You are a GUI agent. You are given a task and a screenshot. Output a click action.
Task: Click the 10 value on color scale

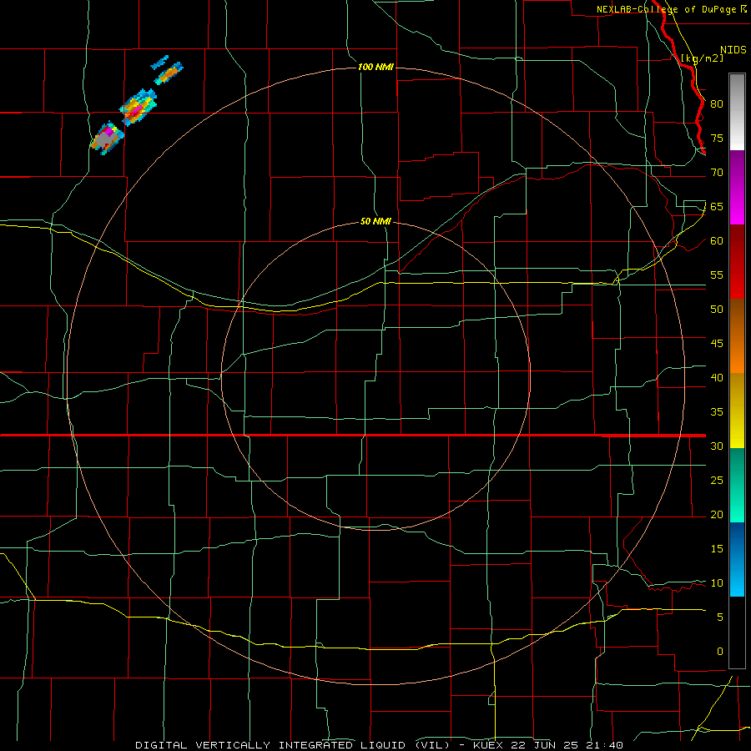point(717,583)
